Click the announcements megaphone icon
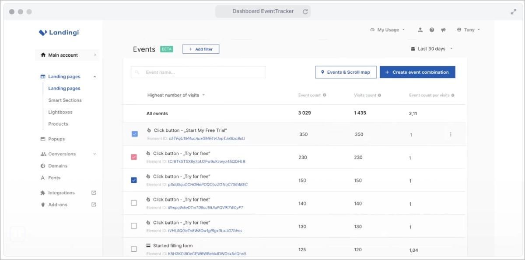The width and height of the screenshot is (525, 260). click(x=443, y=29)
